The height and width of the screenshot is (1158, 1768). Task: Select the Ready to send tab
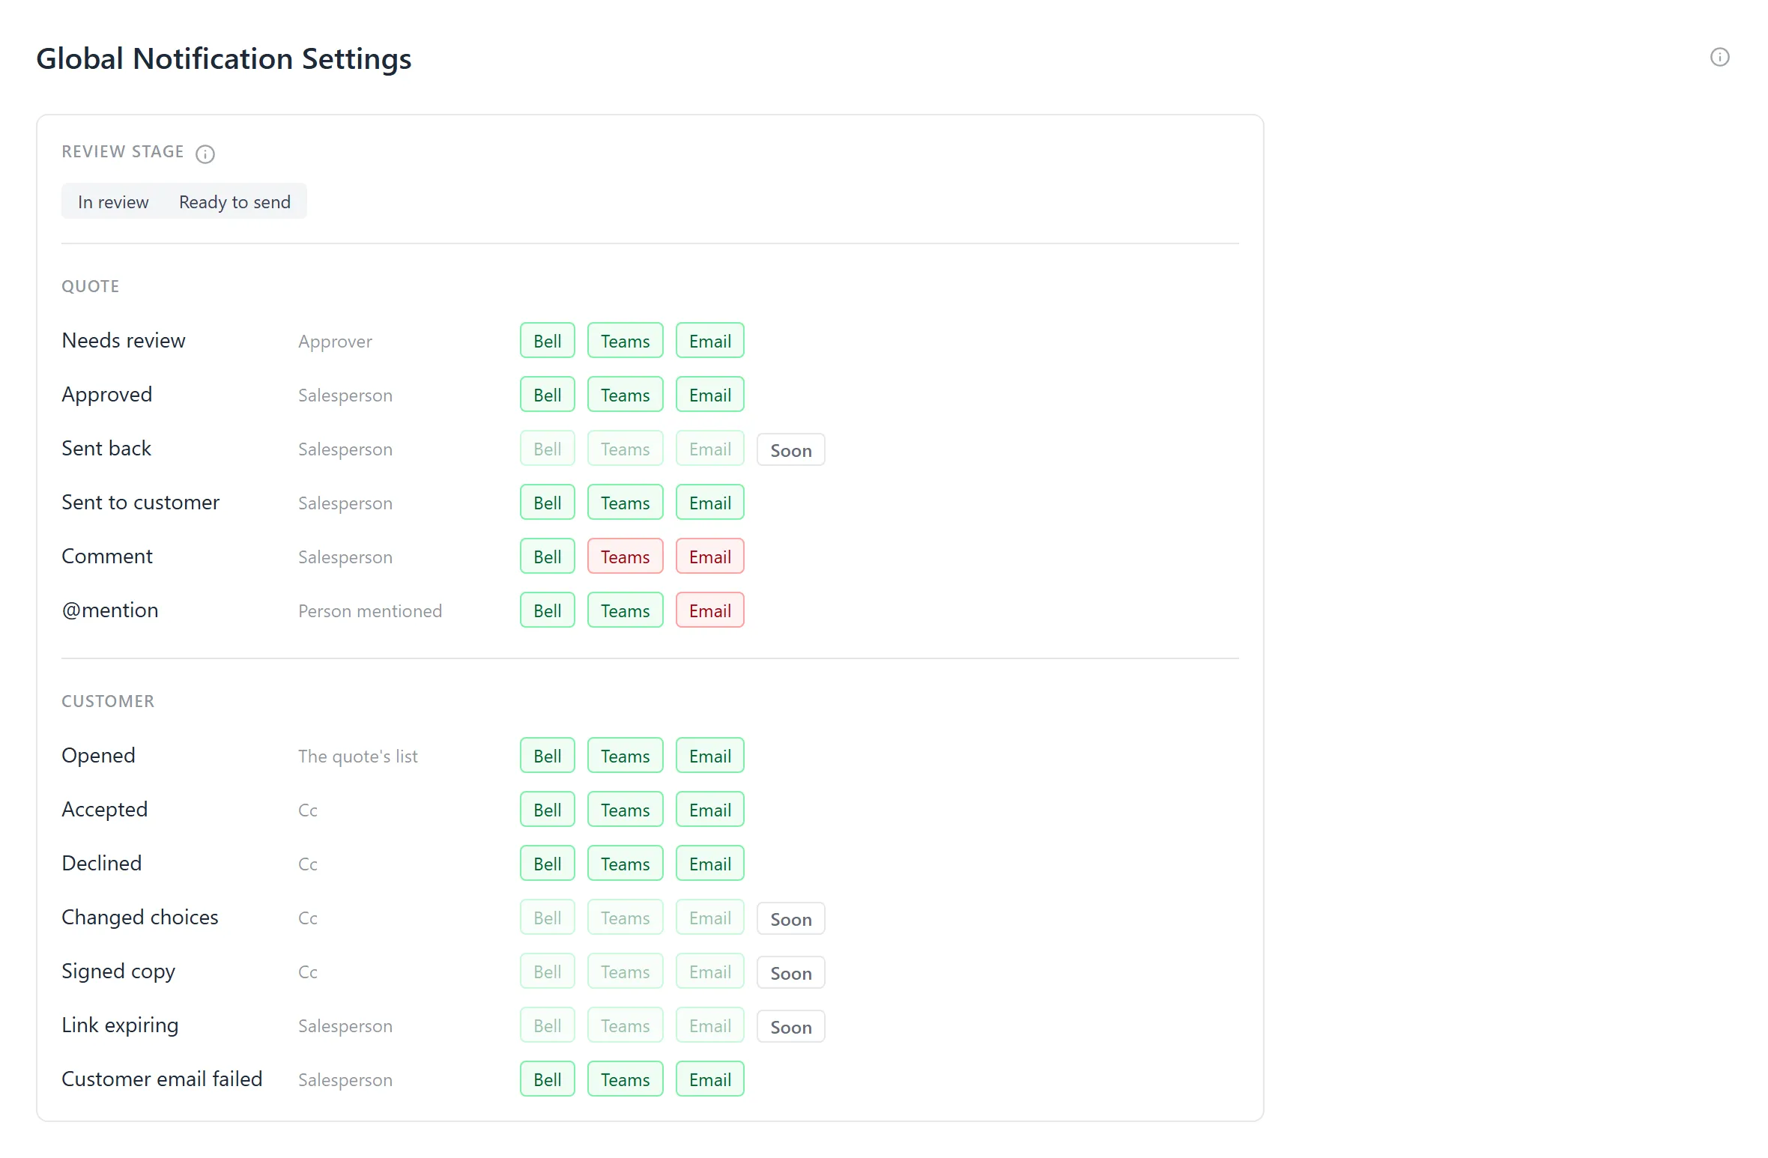click(234, 201)
